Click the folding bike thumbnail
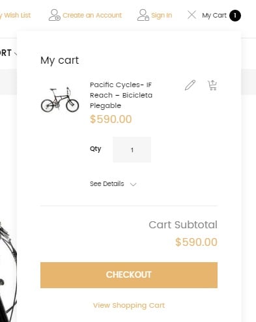Screen dimensions: 256x322 (60, 100)
